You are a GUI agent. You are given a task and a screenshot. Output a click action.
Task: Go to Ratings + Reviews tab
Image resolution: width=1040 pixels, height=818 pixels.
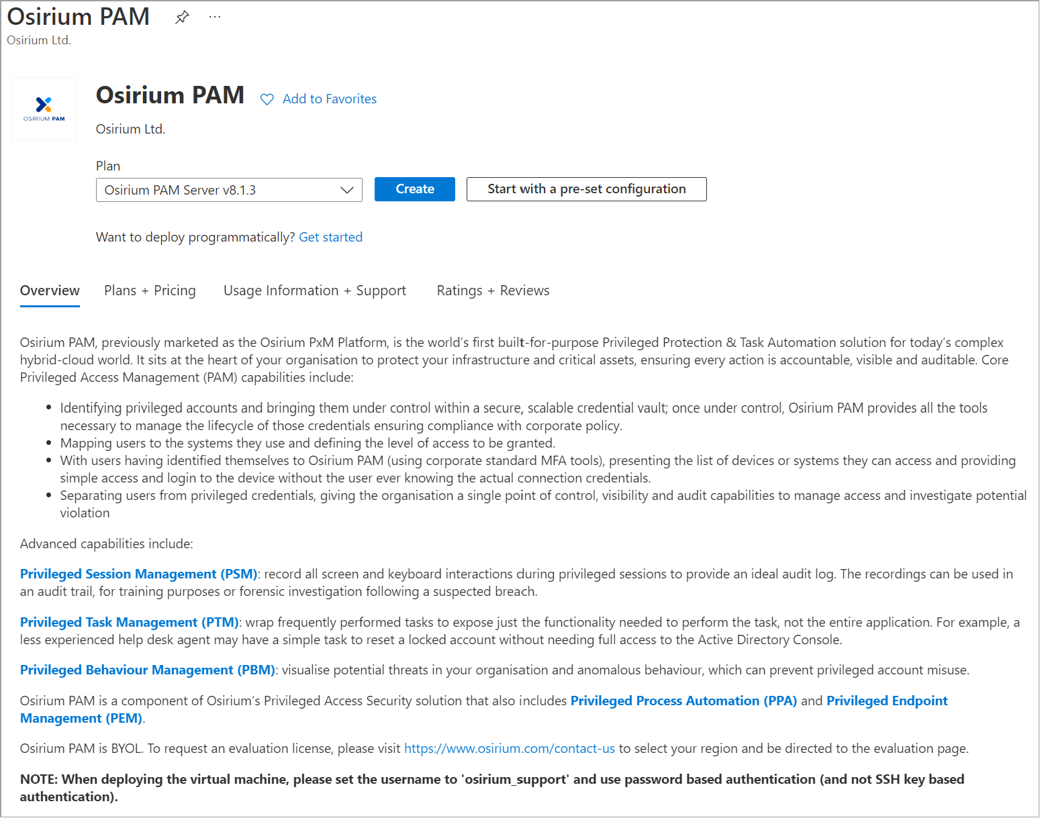(493, 291)
